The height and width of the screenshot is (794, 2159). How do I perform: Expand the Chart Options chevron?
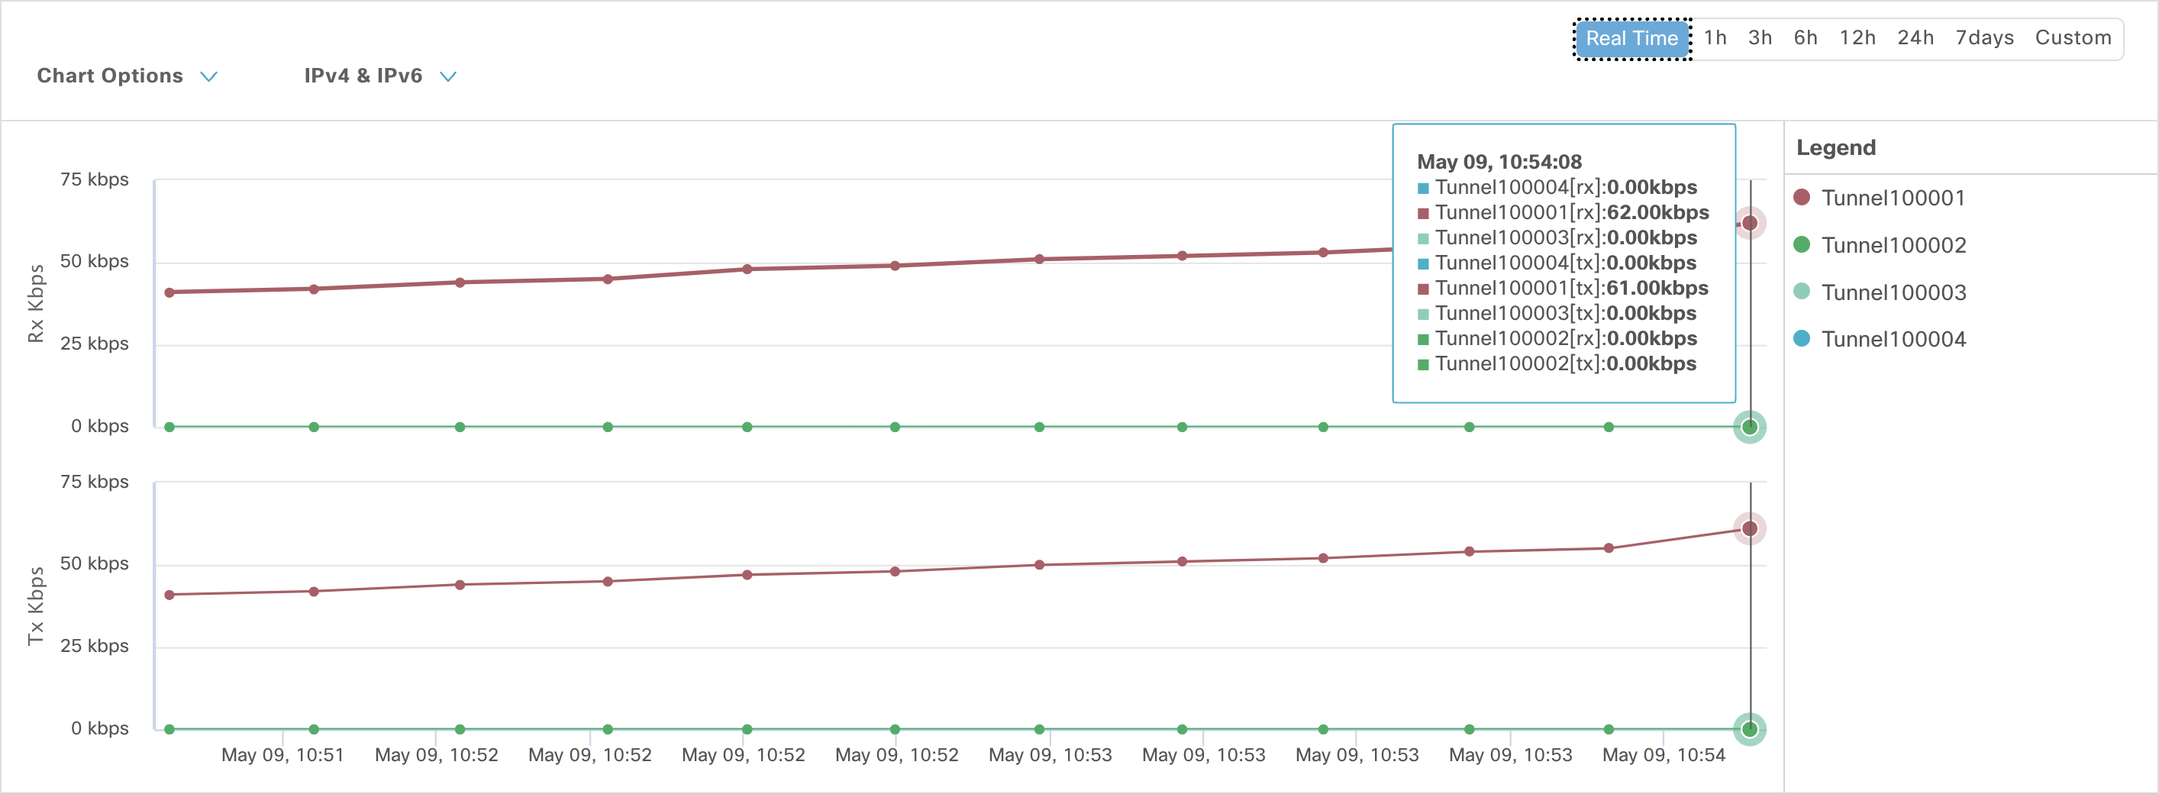208,76
